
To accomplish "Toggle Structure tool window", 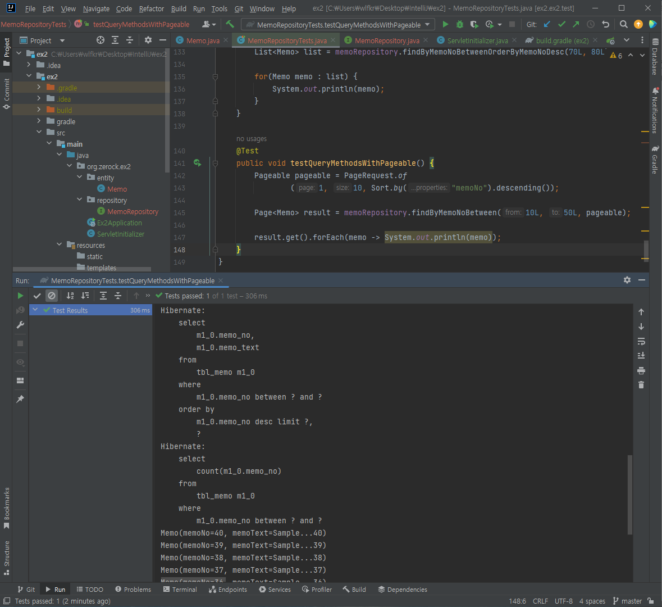I will pyautogui.click(x=6, y=558).
